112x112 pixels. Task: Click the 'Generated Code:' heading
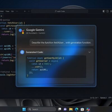(34, 52)
